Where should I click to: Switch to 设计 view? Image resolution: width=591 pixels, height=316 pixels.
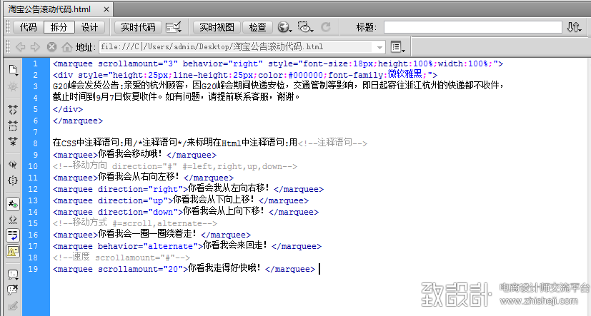coord(89,27)
